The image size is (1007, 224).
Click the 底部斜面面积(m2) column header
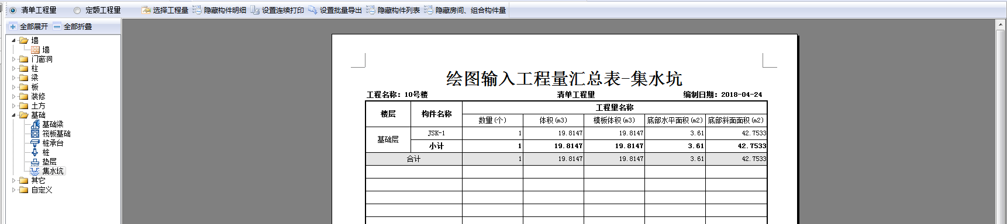pos(736,120)
